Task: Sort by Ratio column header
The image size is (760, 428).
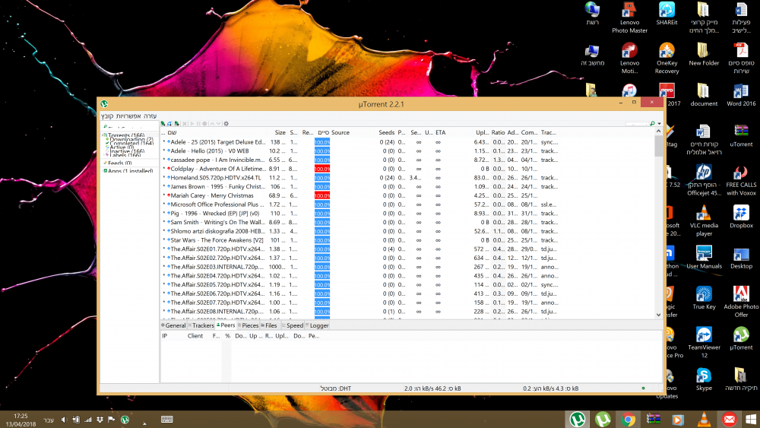Action: point(498,132)
